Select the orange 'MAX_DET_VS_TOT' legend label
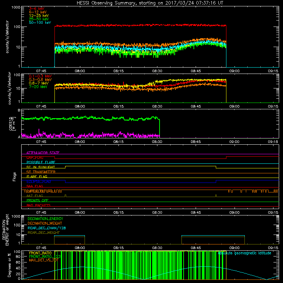Screen dimensions: 283x283 [x=44, y=260]
